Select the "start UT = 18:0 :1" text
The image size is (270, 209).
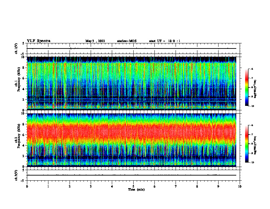(165, 41)
